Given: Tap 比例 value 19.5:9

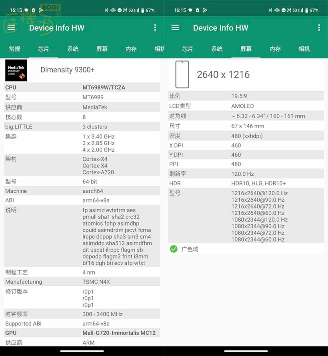Looking at the screenshot, I should [x=239, y=96].
